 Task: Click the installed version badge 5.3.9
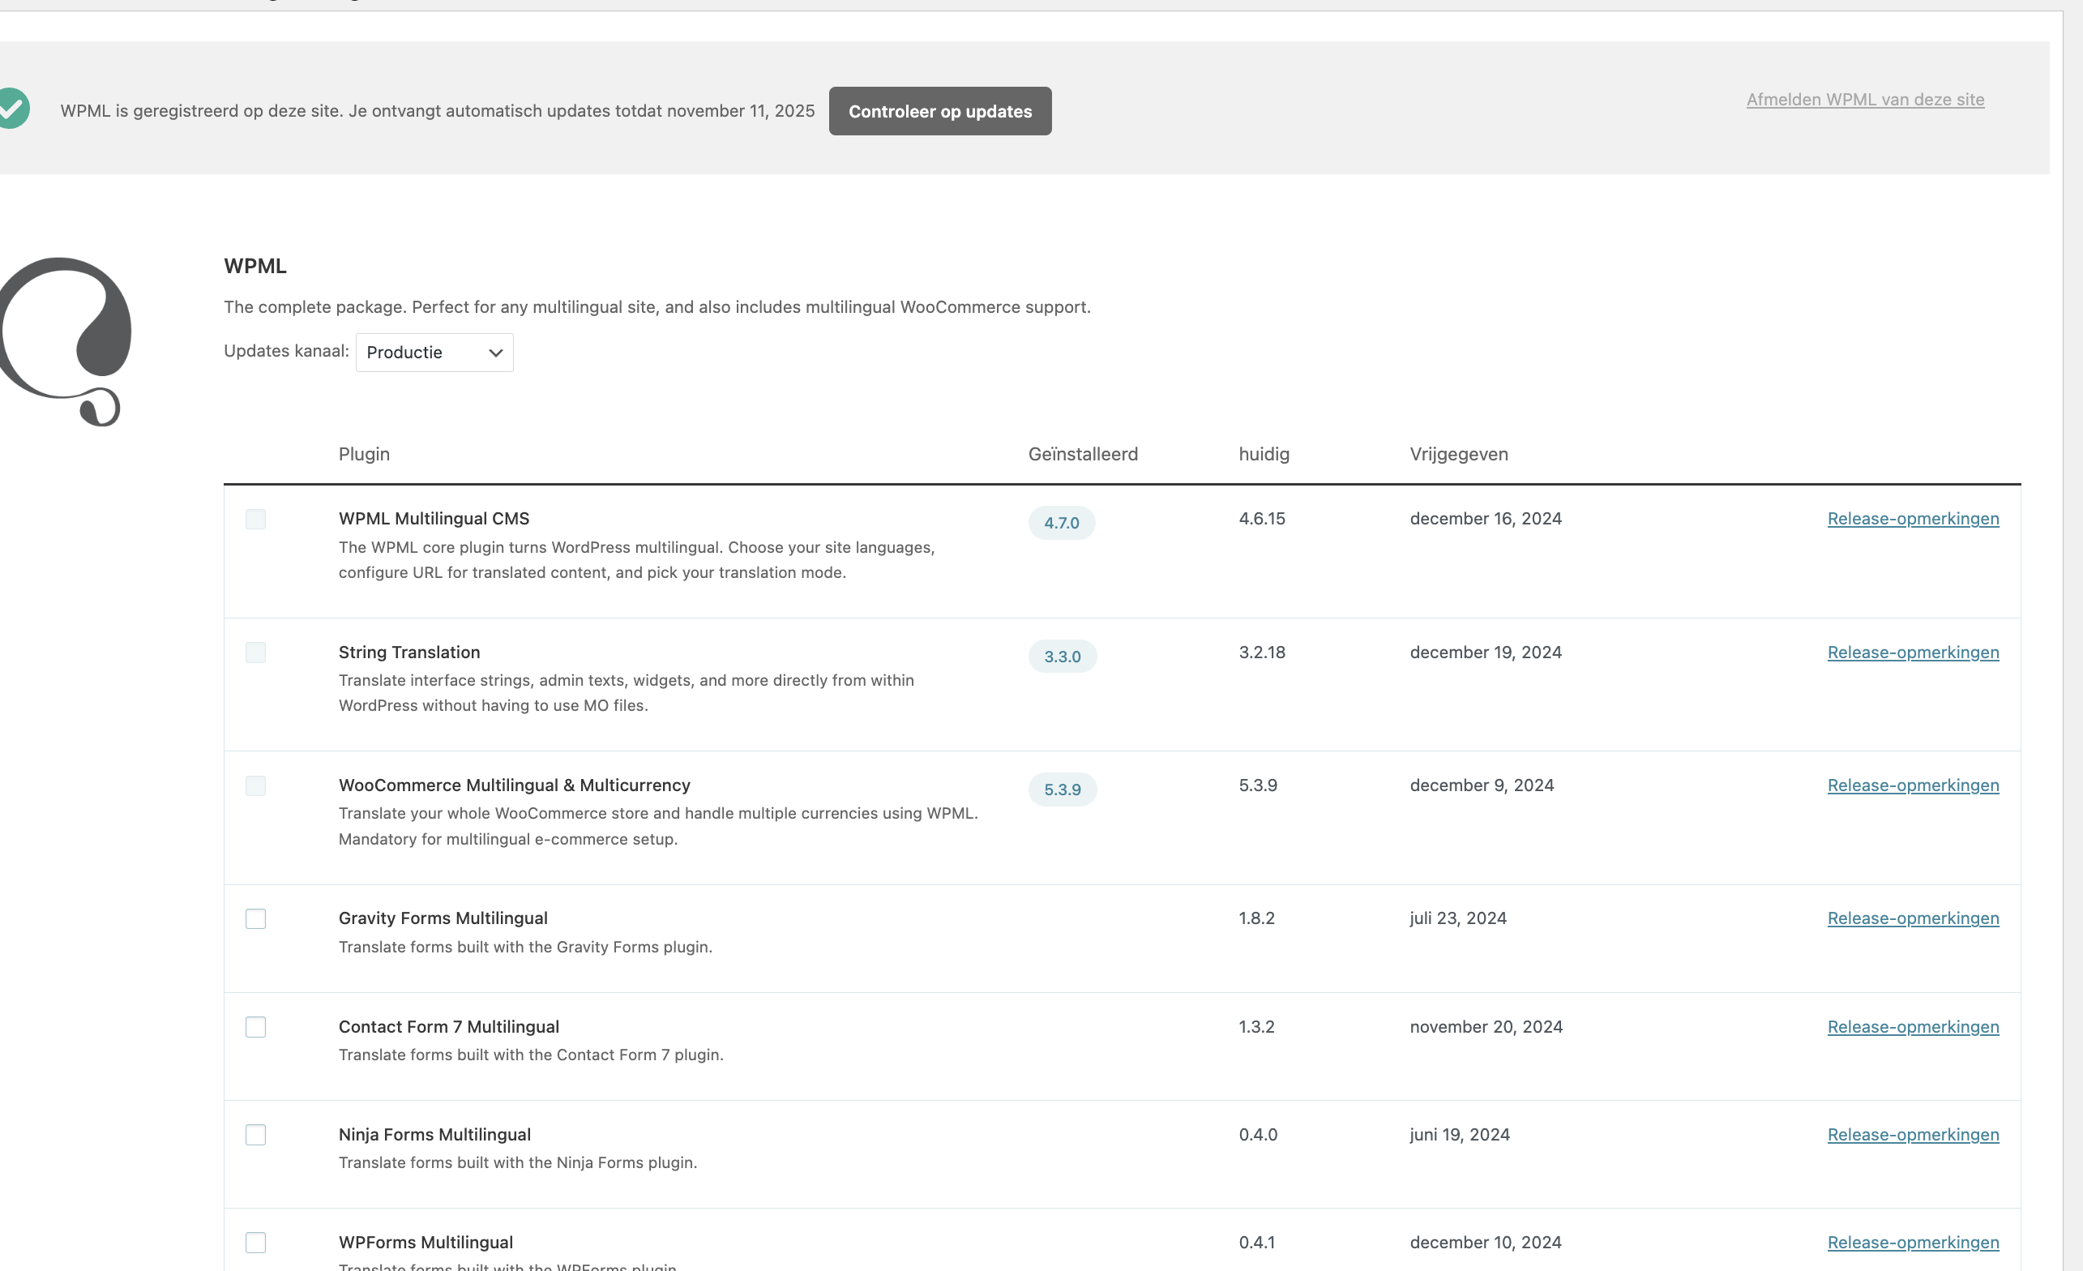[1062, 789]
